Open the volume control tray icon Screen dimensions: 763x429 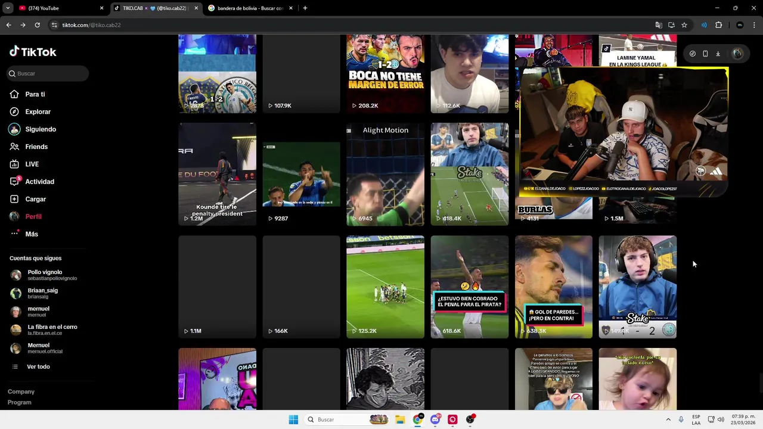(720, 419)
